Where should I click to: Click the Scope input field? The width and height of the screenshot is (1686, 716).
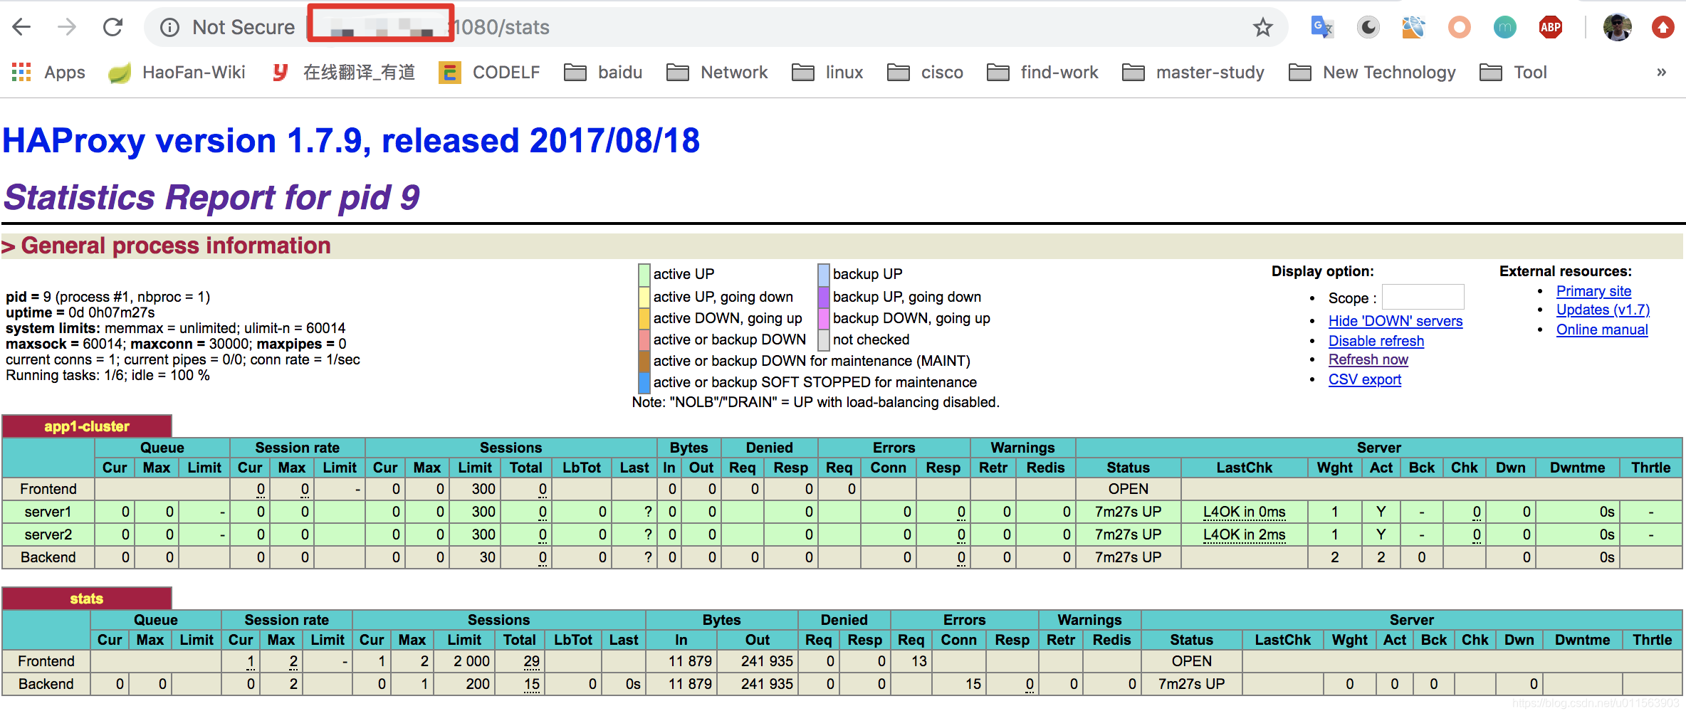point(1423,298)
